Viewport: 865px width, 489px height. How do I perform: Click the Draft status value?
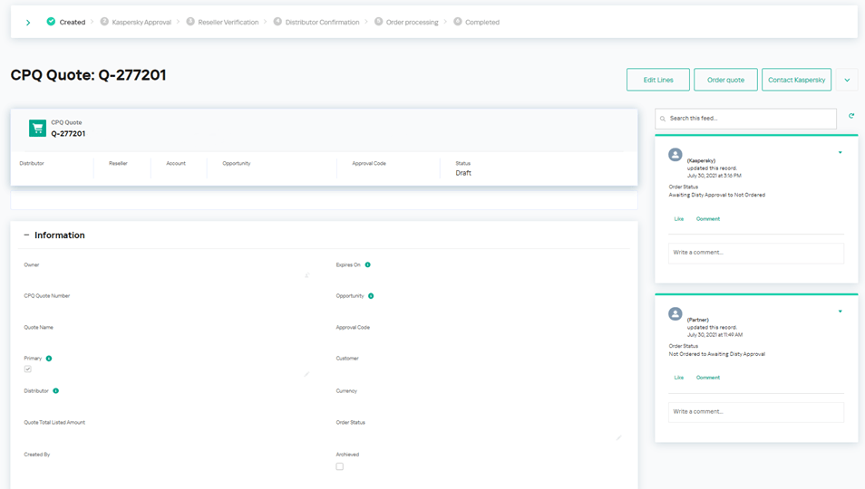(463, 173)
